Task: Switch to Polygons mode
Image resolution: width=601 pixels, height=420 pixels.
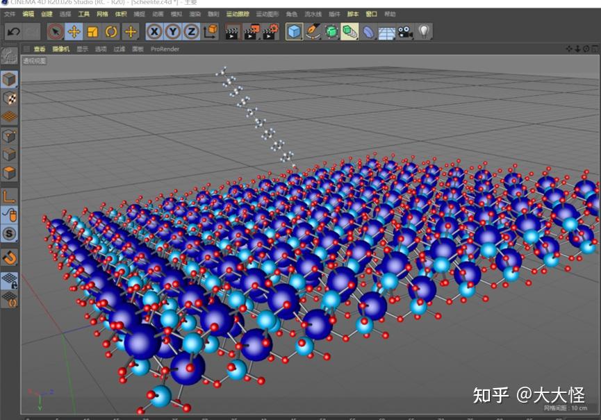Action: point(9,173)
